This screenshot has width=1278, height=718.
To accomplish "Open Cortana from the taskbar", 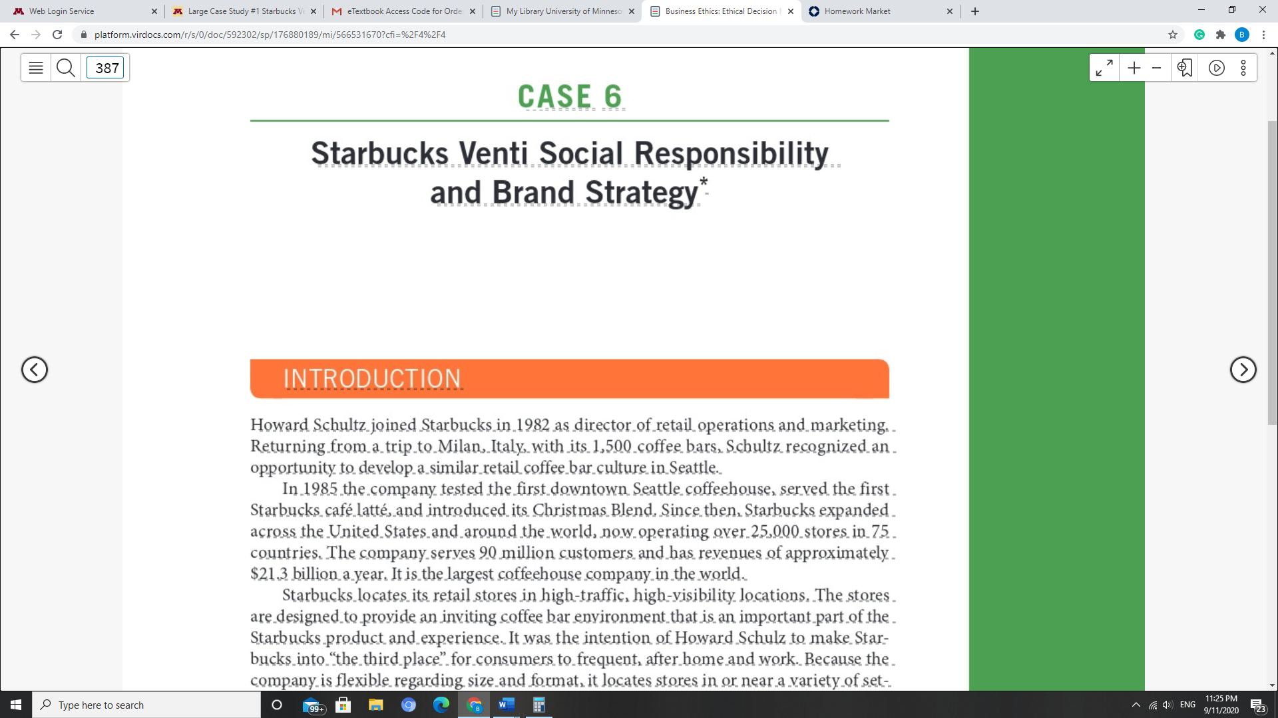I will (x=277, y=705).
